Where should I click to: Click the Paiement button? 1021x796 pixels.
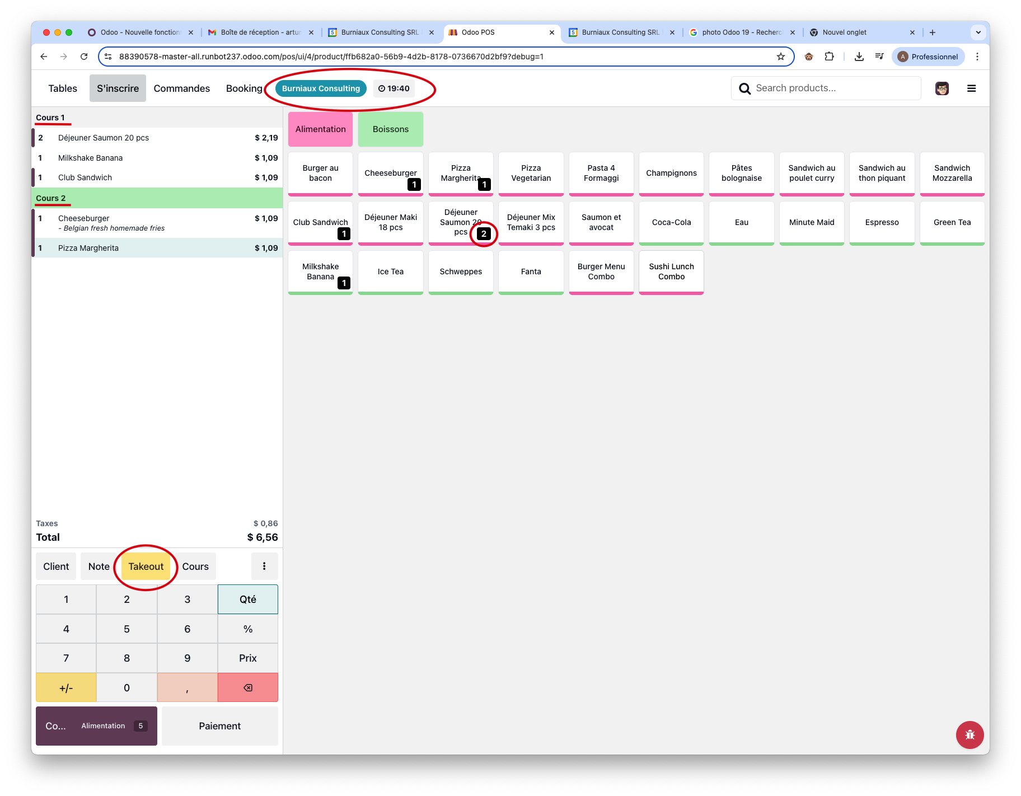click(219, 725)
